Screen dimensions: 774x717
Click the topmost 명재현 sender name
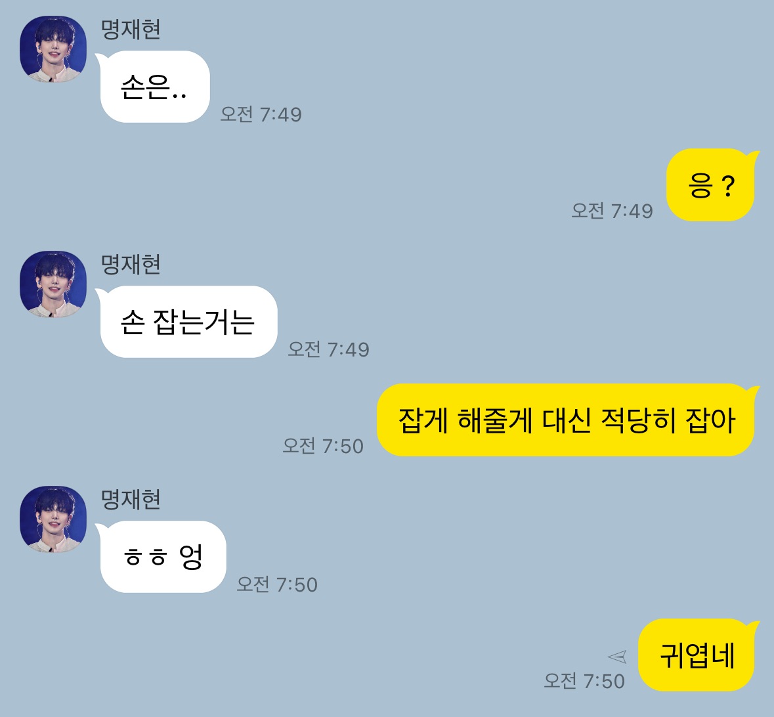(131, 29)
